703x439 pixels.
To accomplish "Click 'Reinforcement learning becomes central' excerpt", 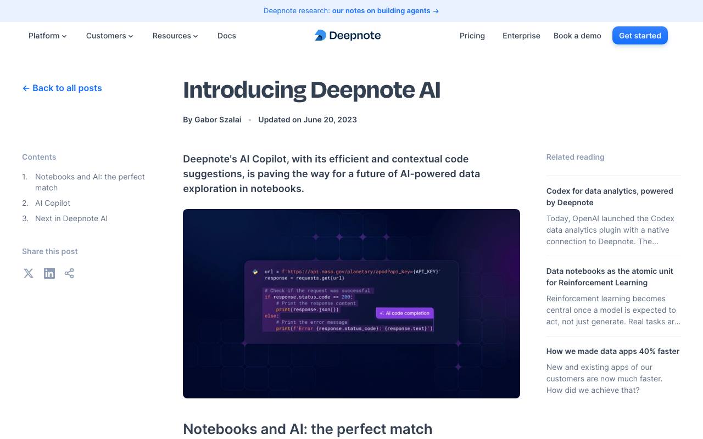I will pos(613,310).
